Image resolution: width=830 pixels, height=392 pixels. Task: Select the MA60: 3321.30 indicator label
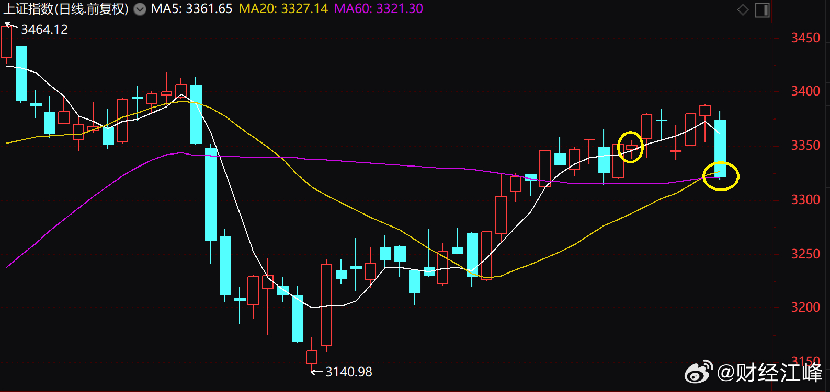click(379, 9)
